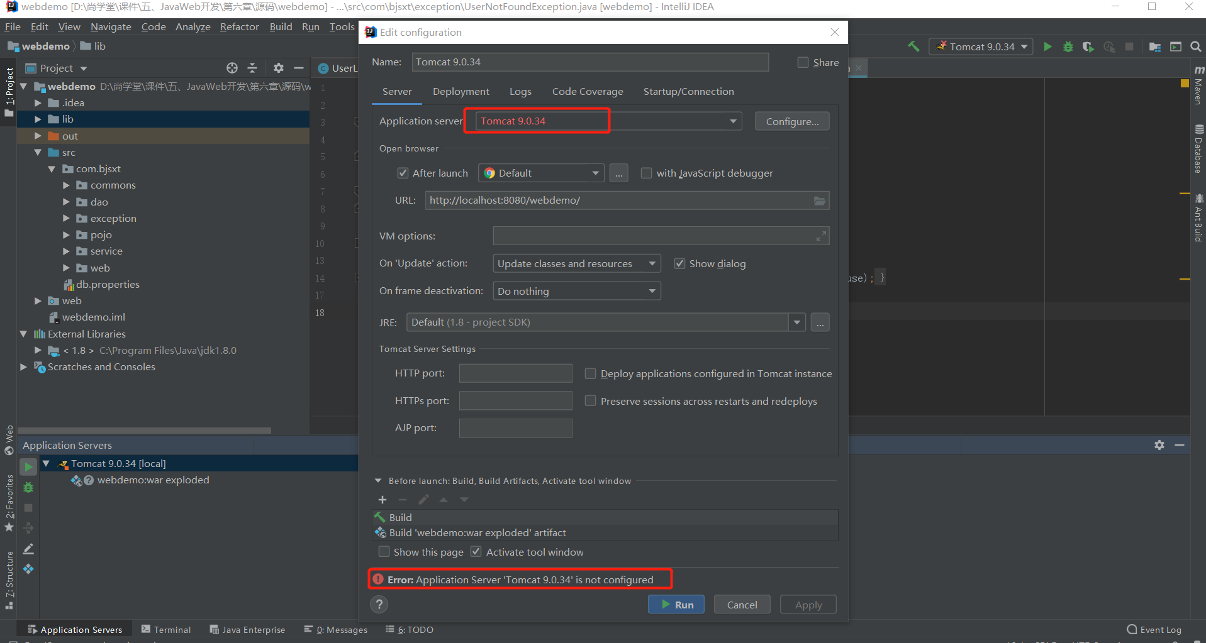Click the HTTP port input field

(x=515, y=373)
